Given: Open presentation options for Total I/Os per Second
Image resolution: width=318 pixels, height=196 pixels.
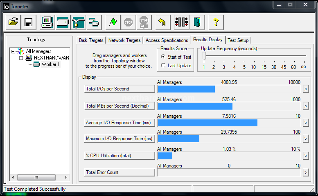Looking at the screenshot, I should (x=306, y=89).
